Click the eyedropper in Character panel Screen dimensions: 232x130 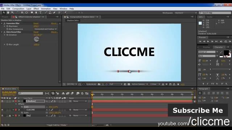pyautogui.click(x=221, y=52)
